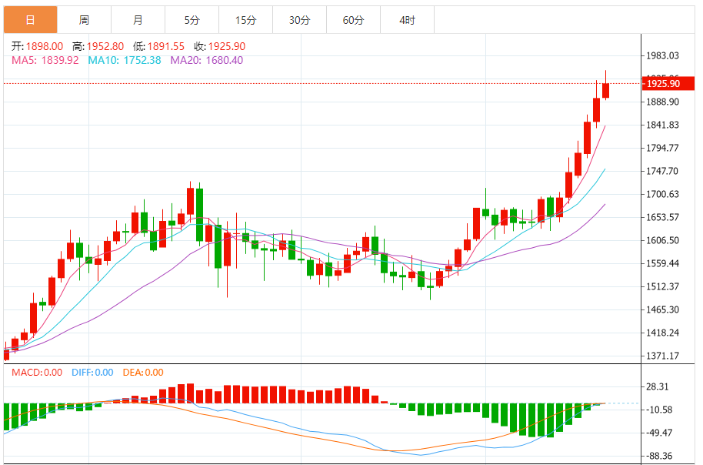Click the red 1925.90 current price tag
This screenshot has width=703, height=465.
pyautogui.click(x=663, y=83)
